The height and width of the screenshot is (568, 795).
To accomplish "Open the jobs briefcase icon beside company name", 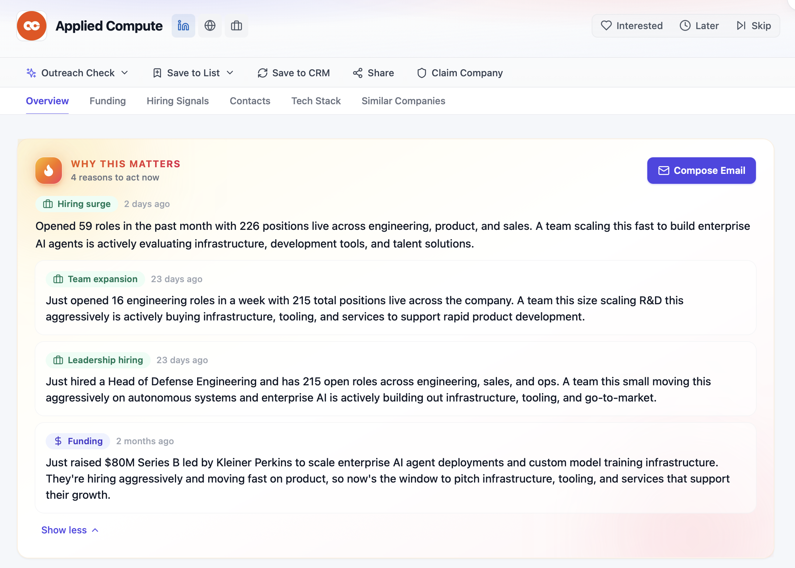I will [x=237, y=26].
